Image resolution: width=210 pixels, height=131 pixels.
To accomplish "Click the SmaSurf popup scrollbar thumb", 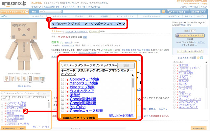I will [133, 83].
